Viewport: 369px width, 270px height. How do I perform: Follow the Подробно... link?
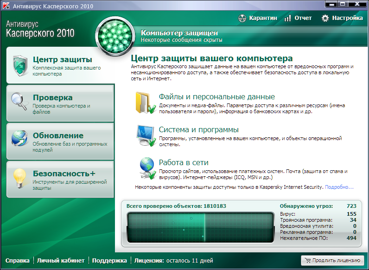[339, 187]
